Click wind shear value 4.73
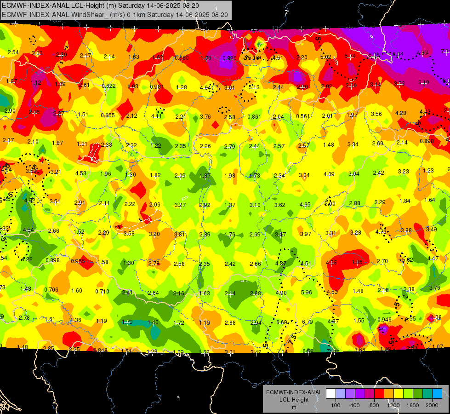Image resolution: width=450 pixels, height=414 pixels. [381, 231]
